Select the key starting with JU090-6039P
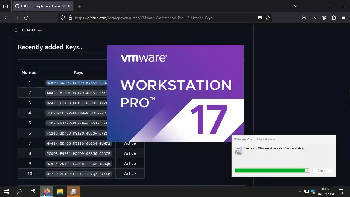The height and width of the screenshot is (197, 350). point(76,113)
